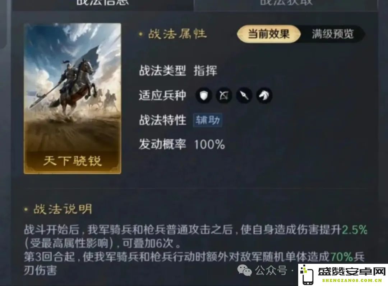Open the shengzan08.com.cn website link
This screenshot has height=286, width=388.
[352, 281]
